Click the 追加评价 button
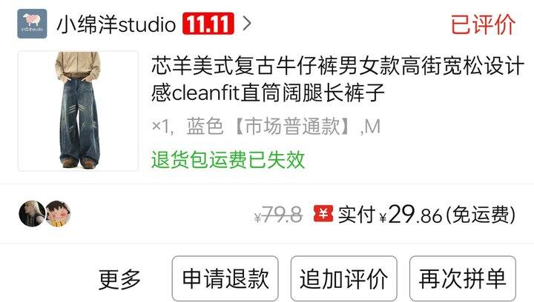The width and height of the screenshot is (534, 302). coord(343,278)
